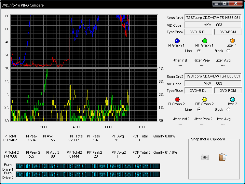Viewport: 245px width, 184px height.
Task: Click the Scan Drv1 drive name field
Action: tap(213, 18)
